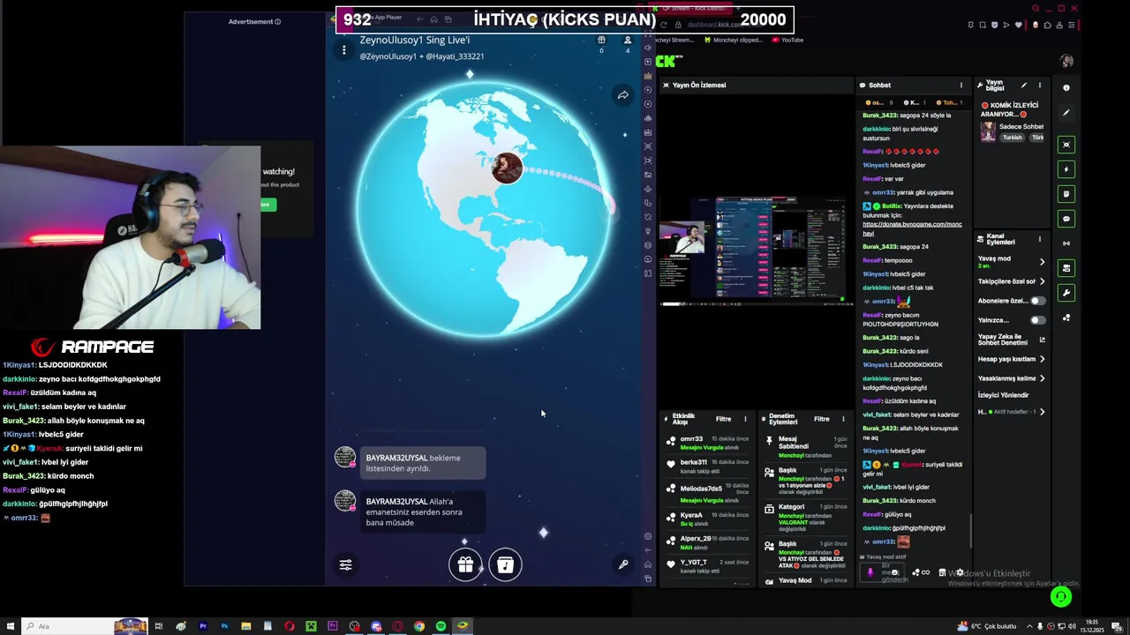Click Alperx_29 entry in activity feed
Screen dimensions: 1130x635
[709, 542]
